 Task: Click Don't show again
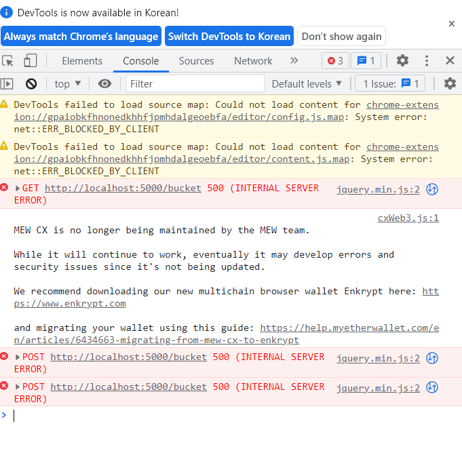point(341,36)
